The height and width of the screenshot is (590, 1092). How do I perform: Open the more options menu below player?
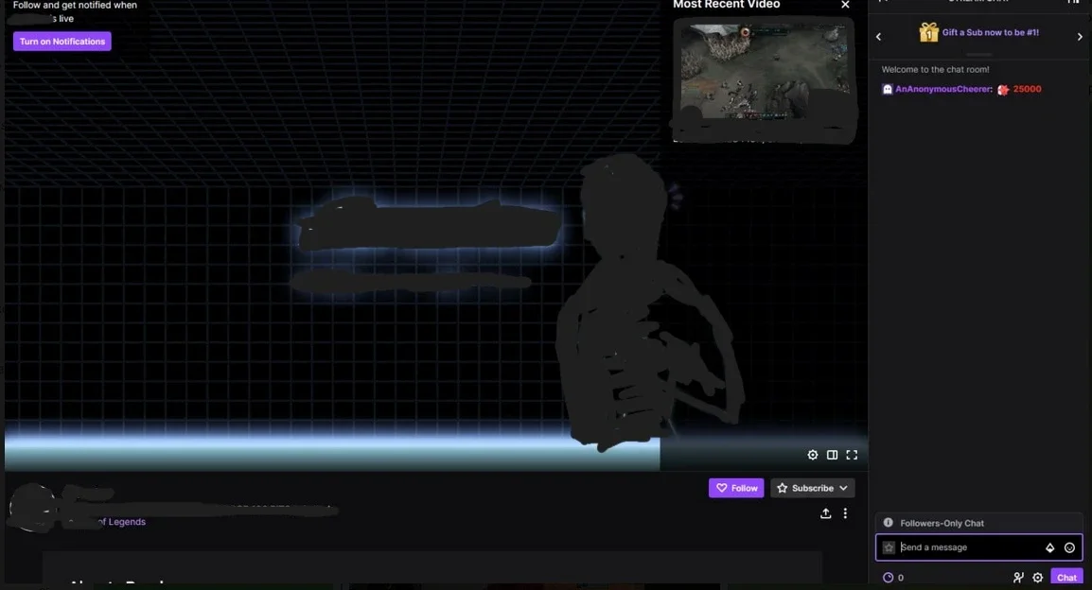pyautogui.click(x=845, y=513)
